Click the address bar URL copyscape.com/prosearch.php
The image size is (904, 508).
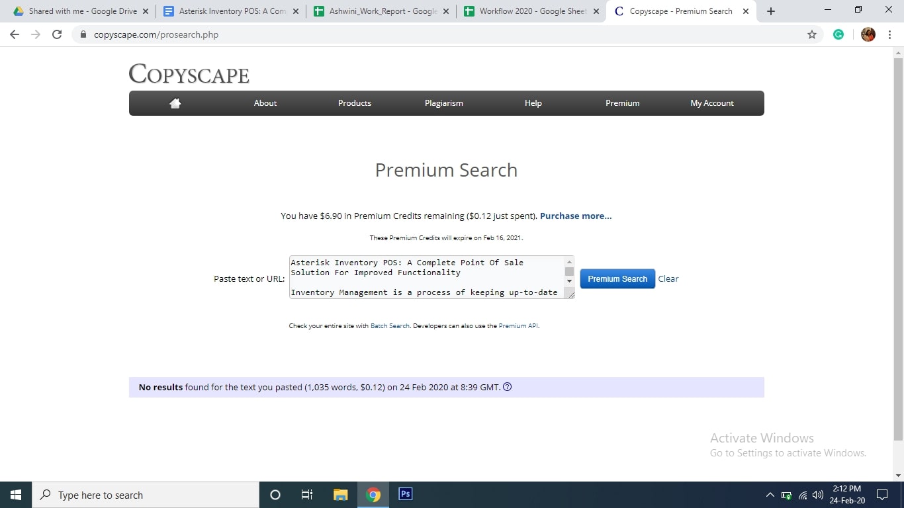[x=156, y=34]
